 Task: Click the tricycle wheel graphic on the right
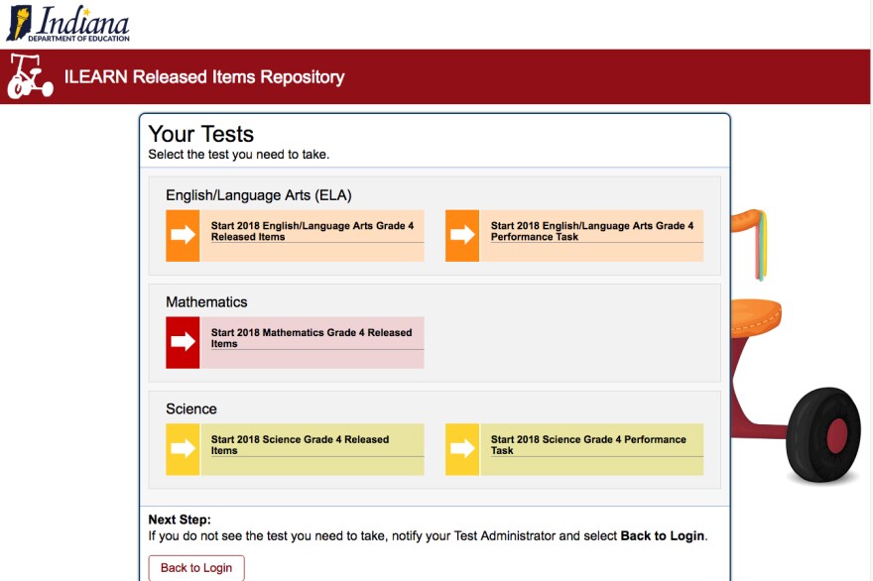pos(821,434)
